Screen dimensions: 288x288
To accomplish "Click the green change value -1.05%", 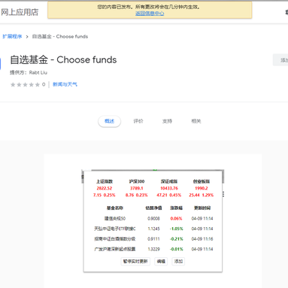I will click(x=177, y=229).
